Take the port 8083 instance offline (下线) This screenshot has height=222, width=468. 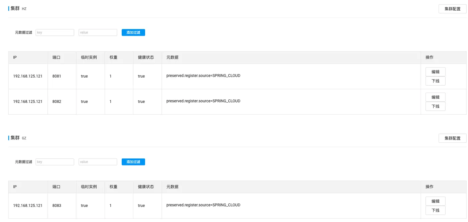435,210
